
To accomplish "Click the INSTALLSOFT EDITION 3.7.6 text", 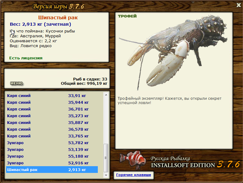I will point(196,165).
